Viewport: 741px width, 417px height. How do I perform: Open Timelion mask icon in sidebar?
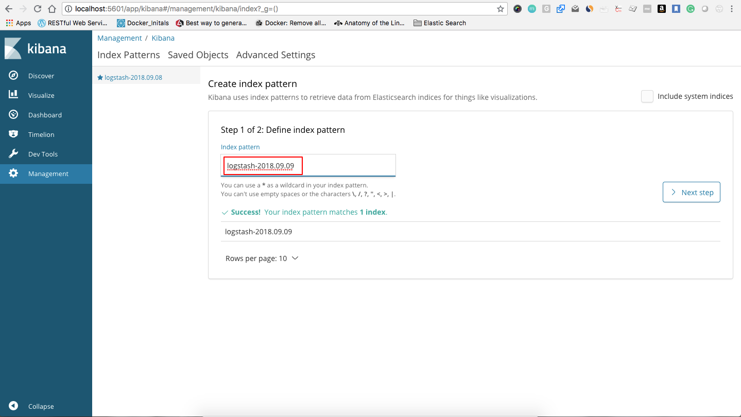(14, 134)
